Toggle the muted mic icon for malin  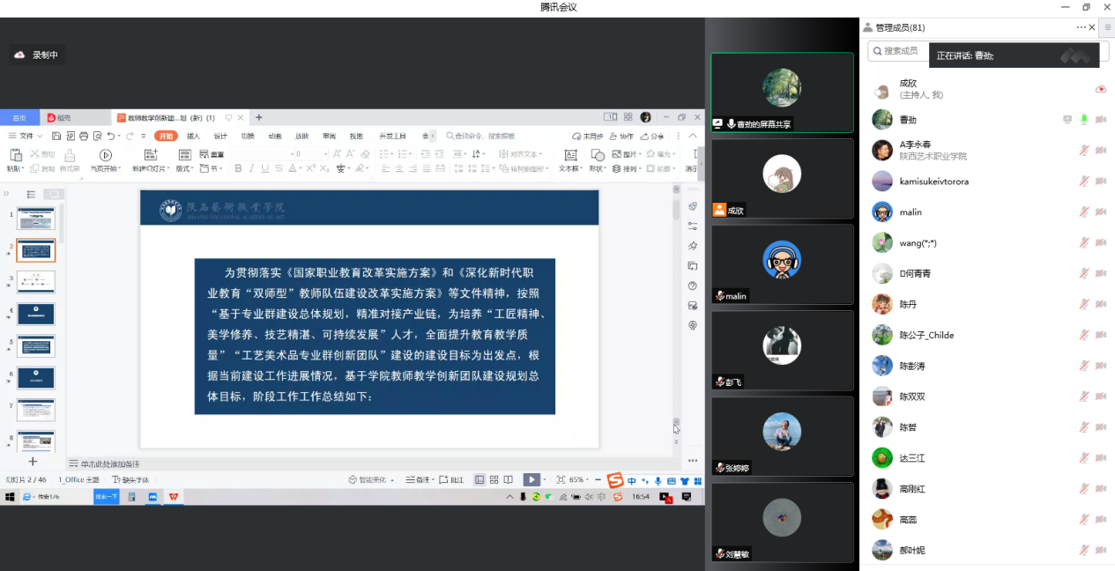pos(1084,212)
